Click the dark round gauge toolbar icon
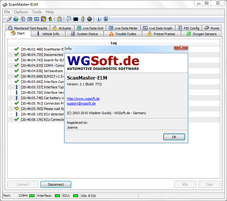 pos(89,19)
